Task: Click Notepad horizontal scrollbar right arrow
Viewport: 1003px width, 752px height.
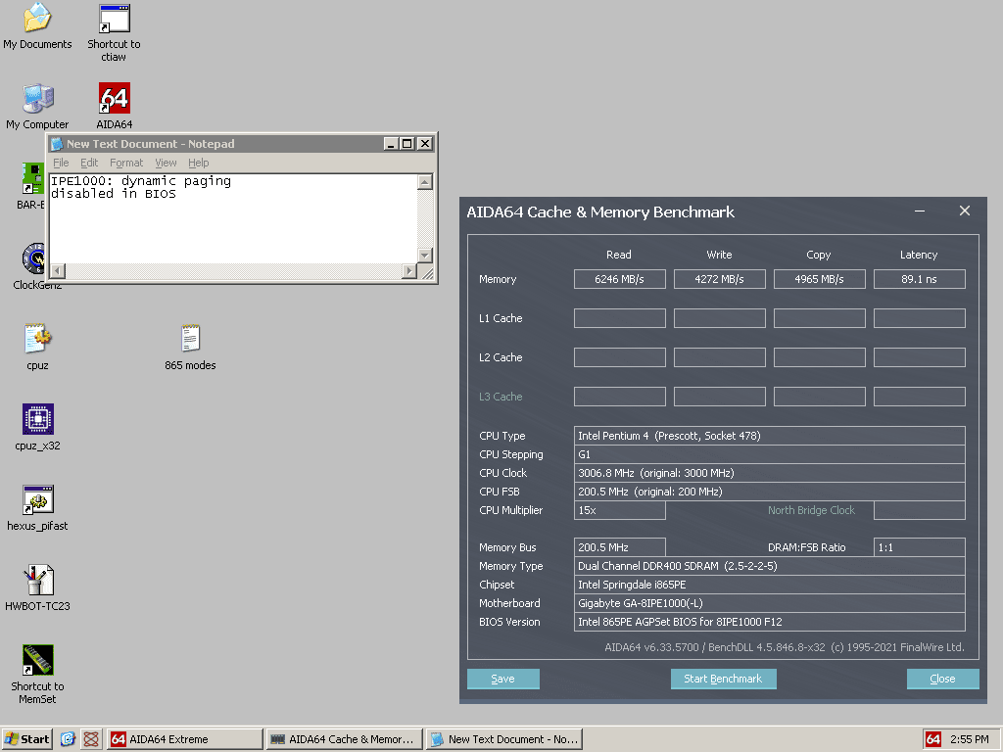Action: point(409,271)
